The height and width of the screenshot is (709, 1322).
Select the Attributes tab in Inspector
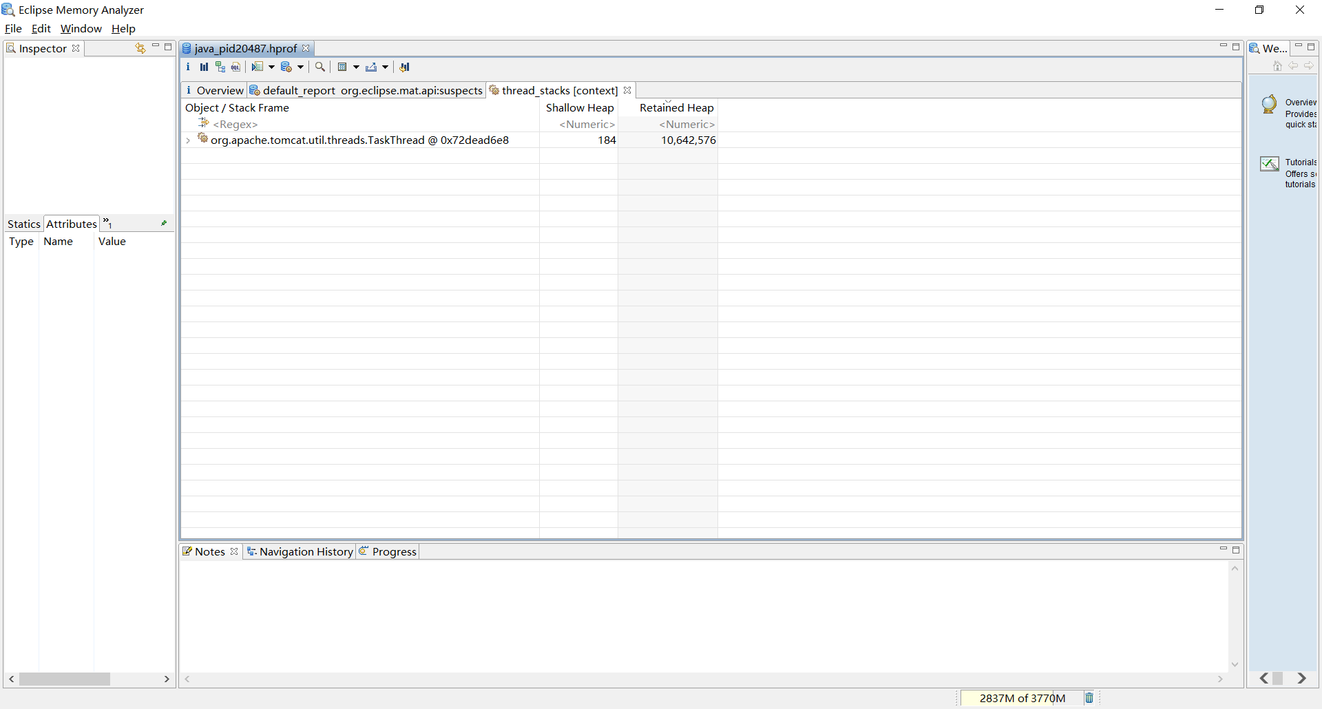(72, 224)
